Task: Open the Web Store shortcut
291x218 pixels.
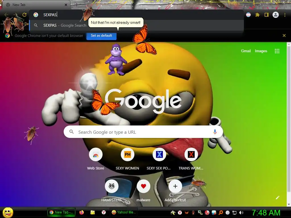Action: tap(95, 159)
